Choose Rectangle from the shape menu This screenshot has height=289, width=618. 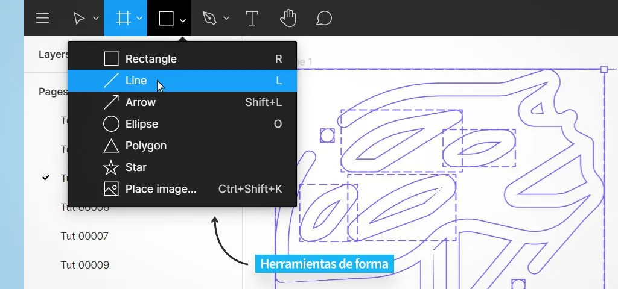pyautogui.click(x=182, y=59)
